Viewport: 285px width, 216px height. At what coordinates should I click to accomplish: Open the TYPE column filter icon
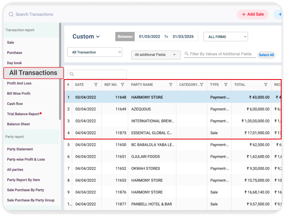point(226,85)
